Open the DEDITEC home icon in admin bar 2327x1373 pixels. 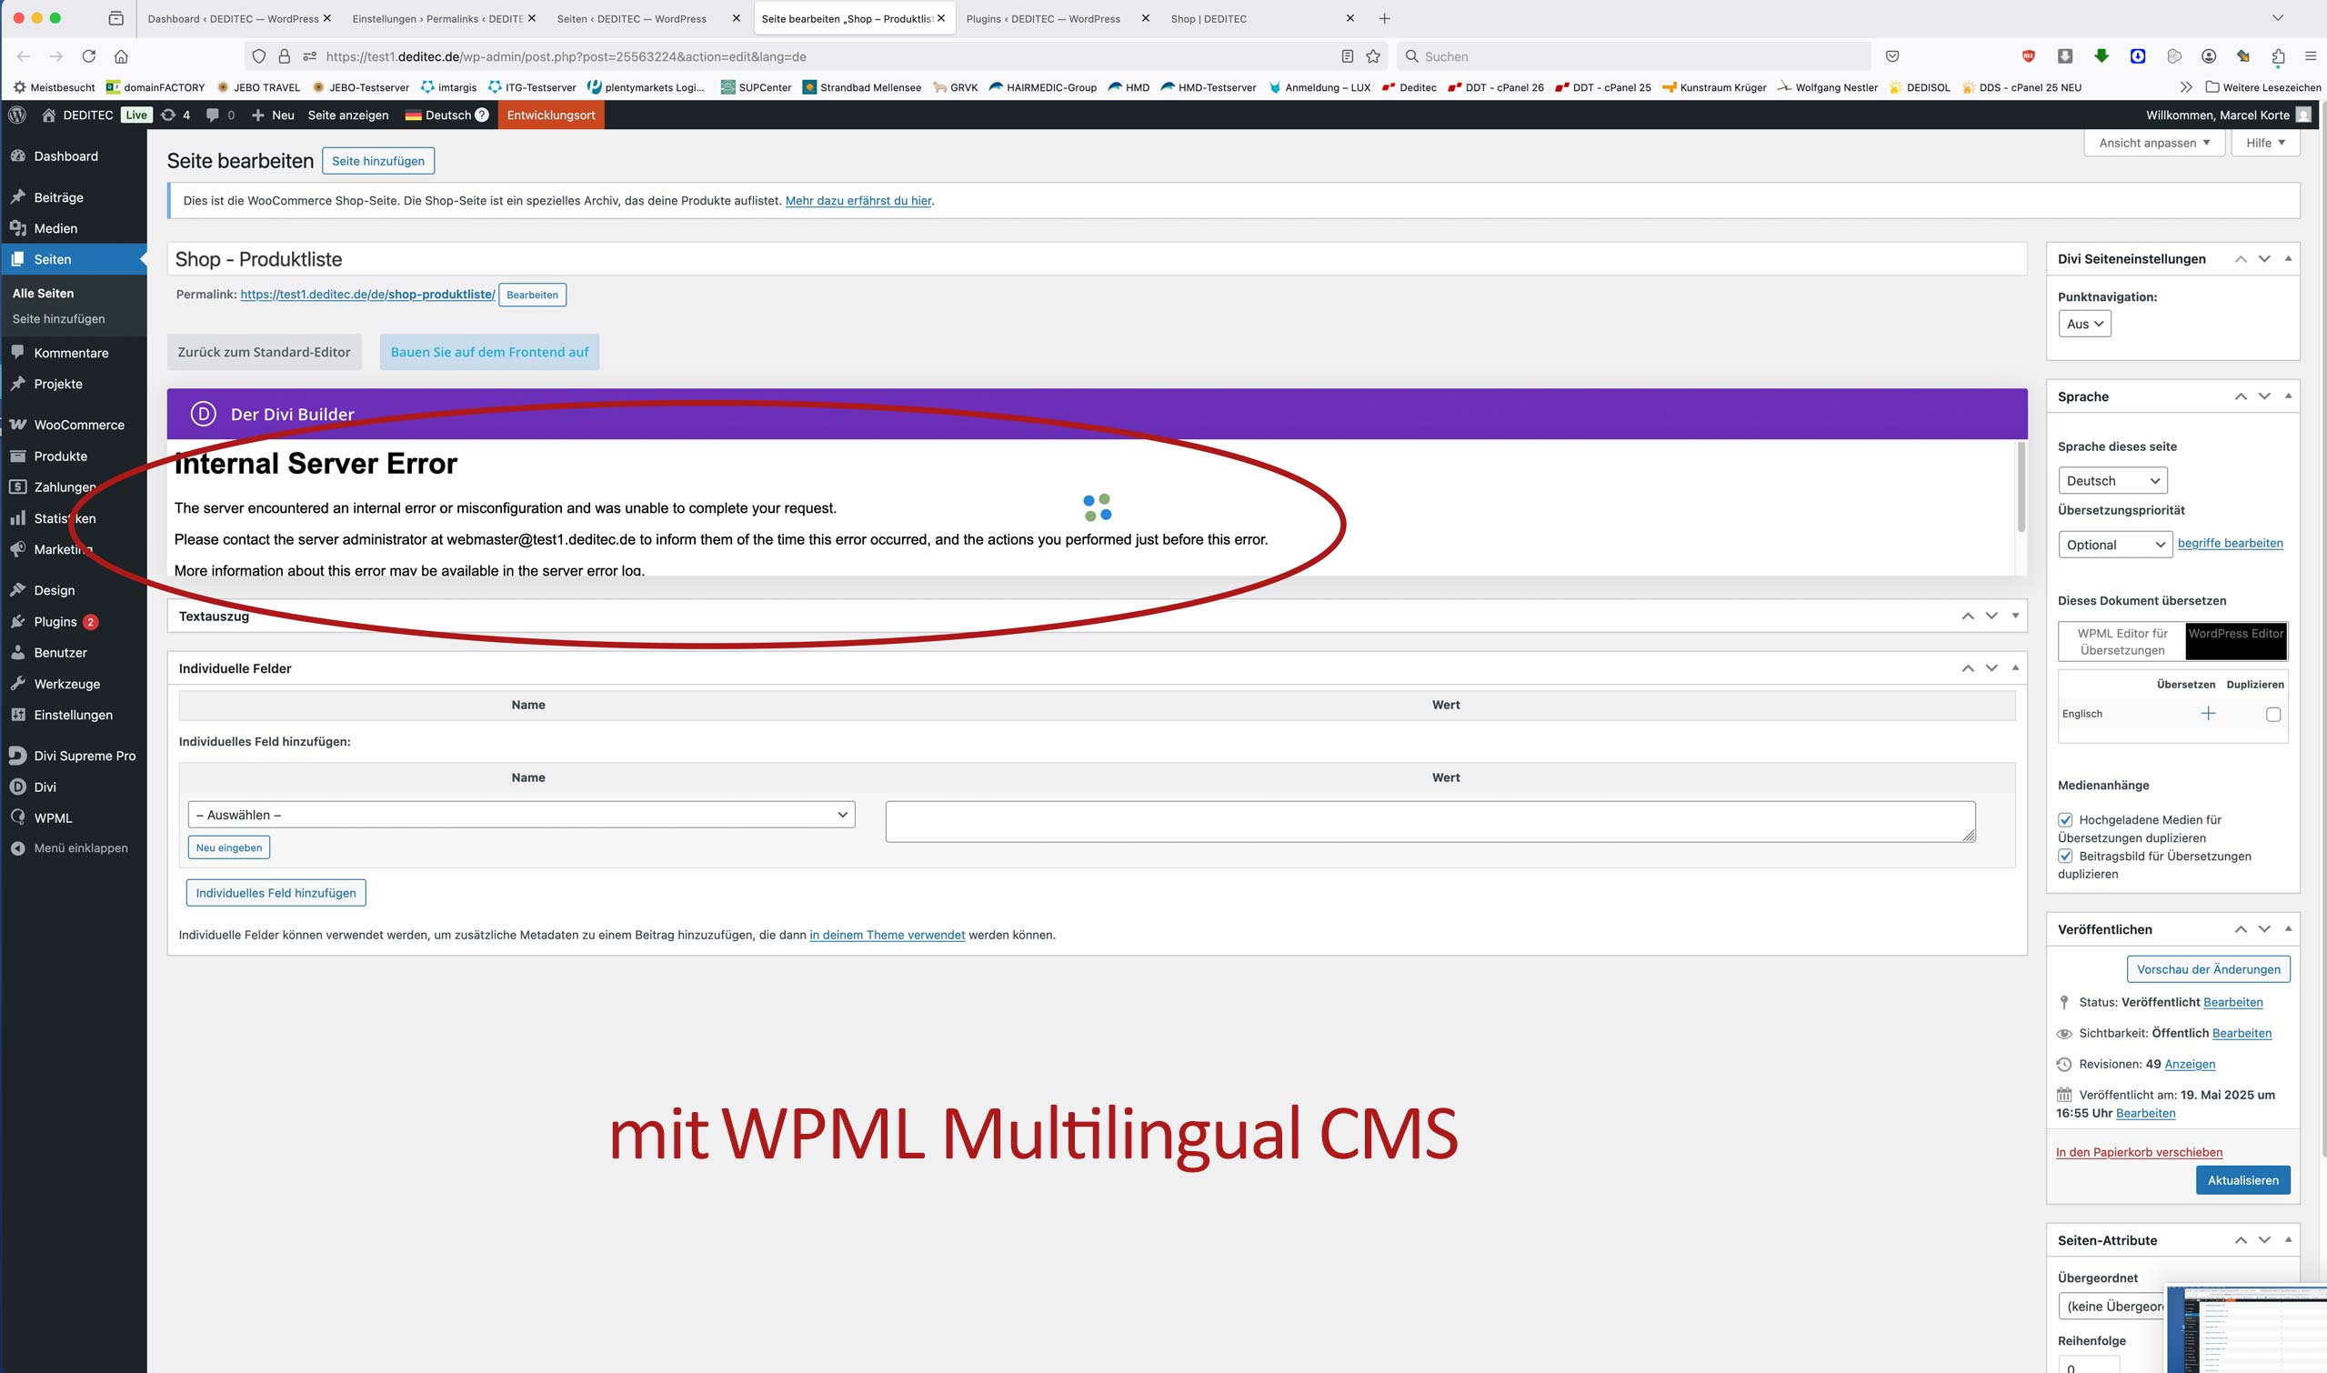point(49,115)
